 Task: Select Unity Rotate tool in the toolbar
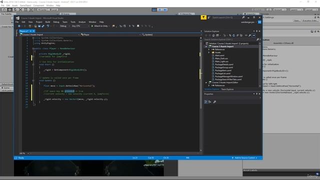[x=15, y=9]
